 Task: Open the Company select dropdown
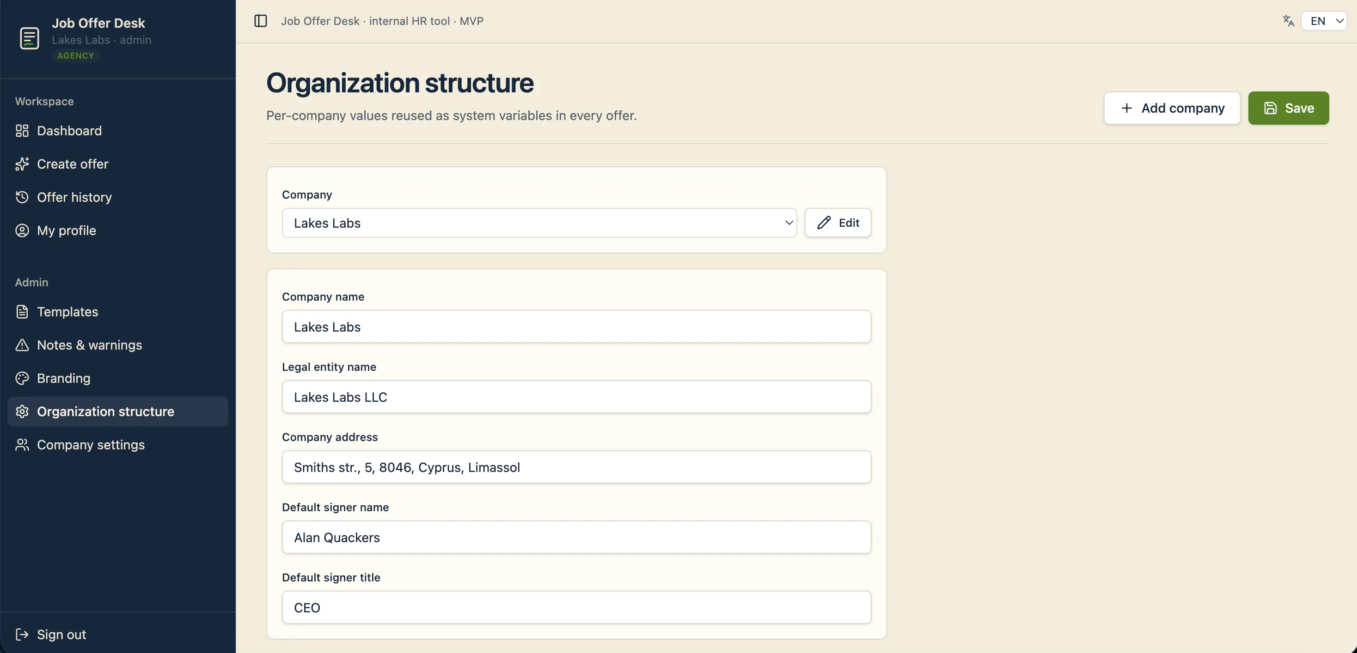pos(539,223)
